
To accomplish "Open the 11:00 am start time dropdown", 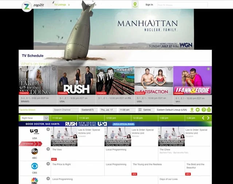I will coord(127,110).
